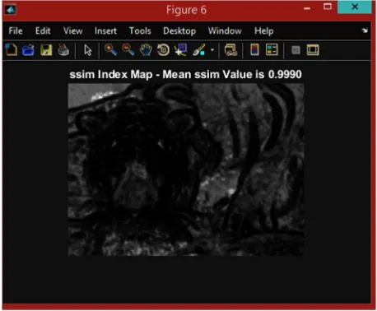Enable the Rotate 3D tool
The width and height of the screenshot is (377, 311).
[163, 50]
